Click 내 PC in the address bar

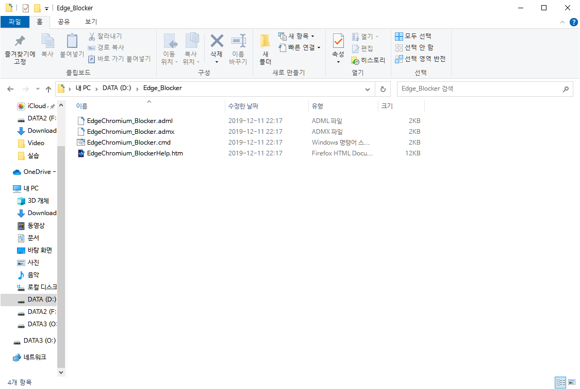click(x=83, y=88)
